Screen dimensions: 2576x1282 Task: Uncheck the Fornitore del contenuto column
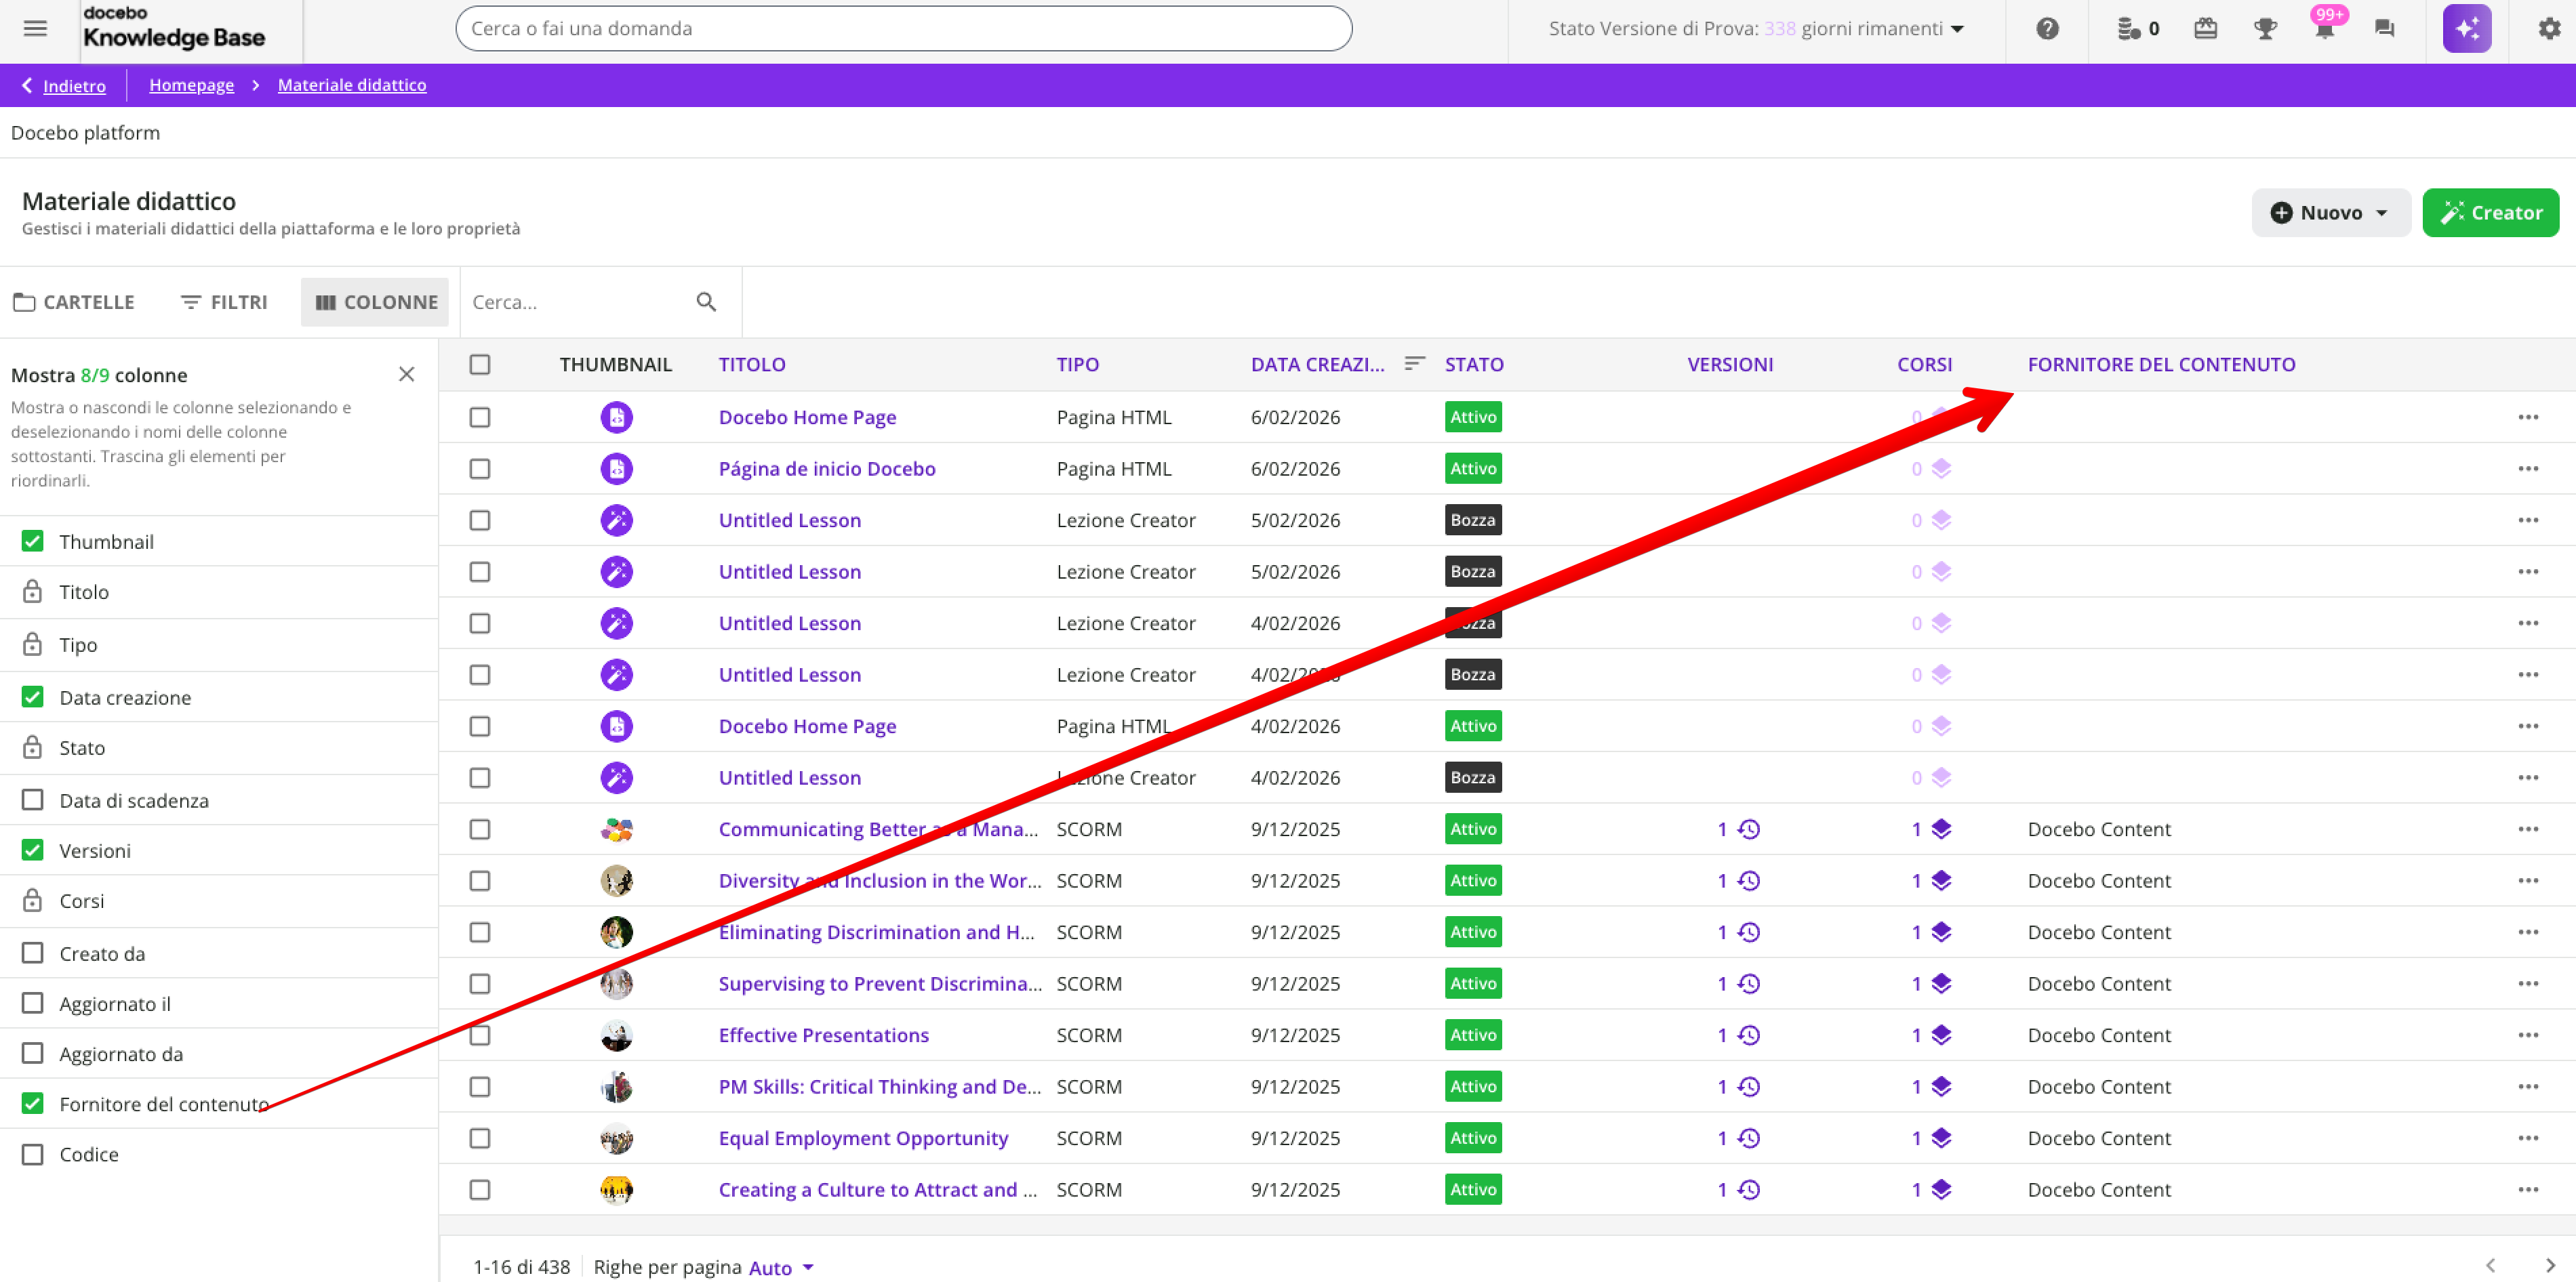click(33, 1103)
